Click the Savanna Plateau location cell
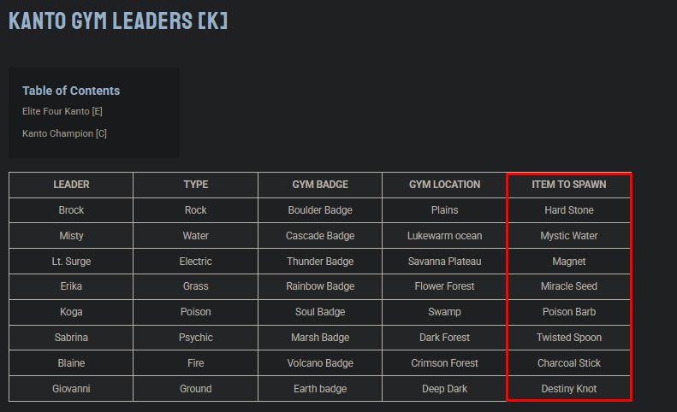This screenshot has height=412, width=677. [444, 262]
